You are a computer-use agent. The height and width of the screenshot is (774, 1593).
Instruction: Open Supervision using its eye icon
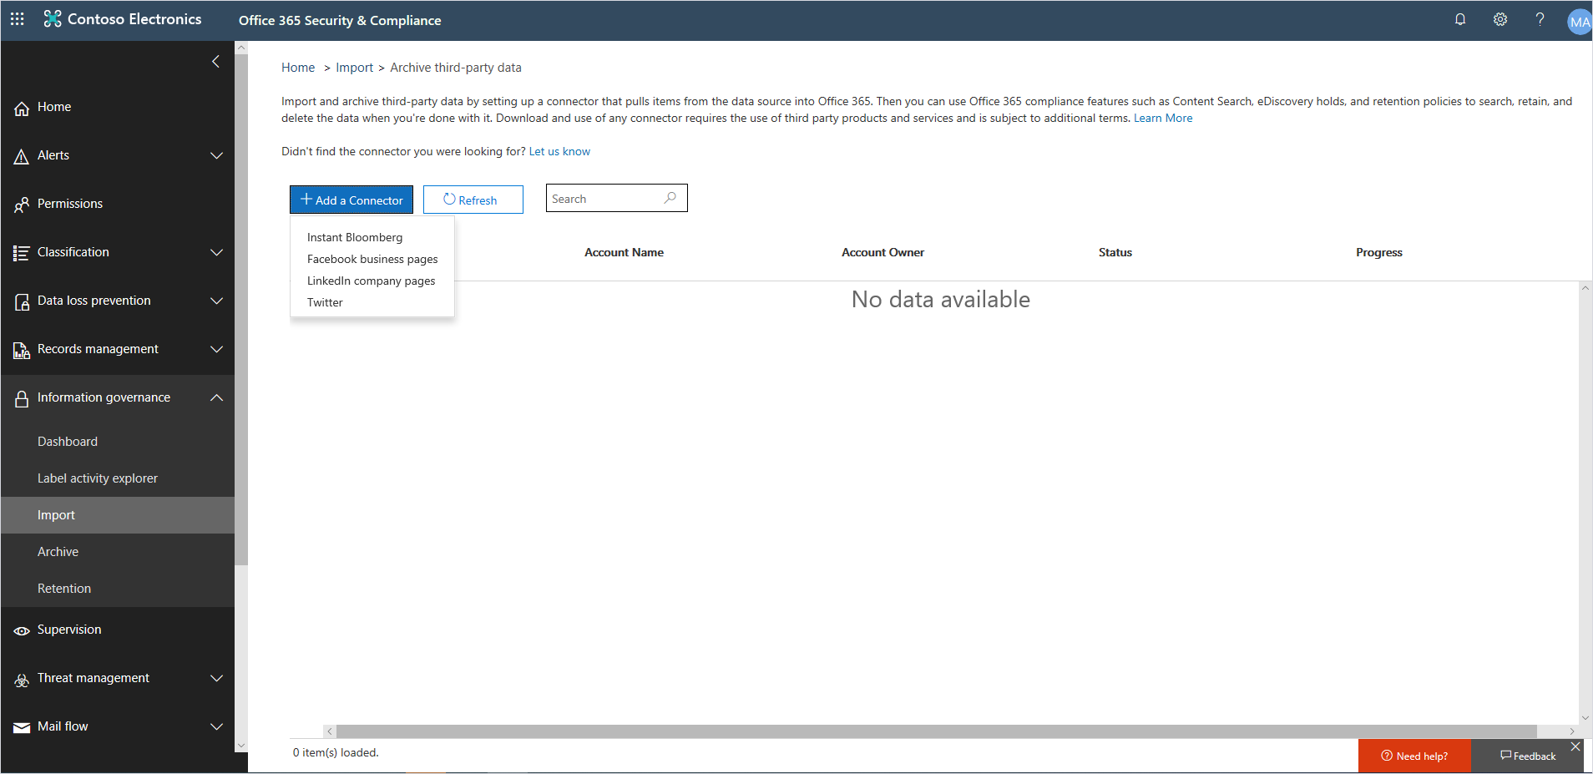22,630
